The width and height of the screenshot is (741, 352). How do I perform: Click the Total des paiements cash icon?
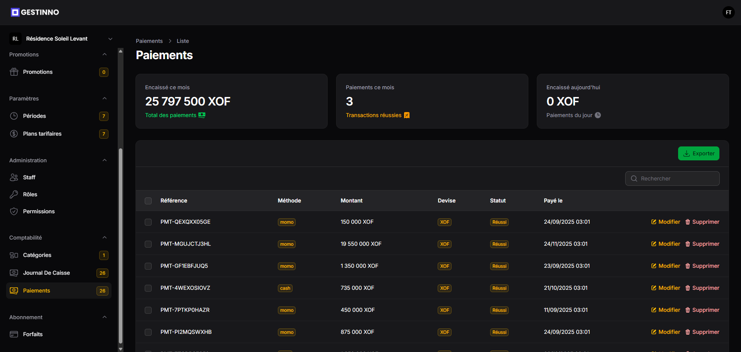[x=202, y=115]
